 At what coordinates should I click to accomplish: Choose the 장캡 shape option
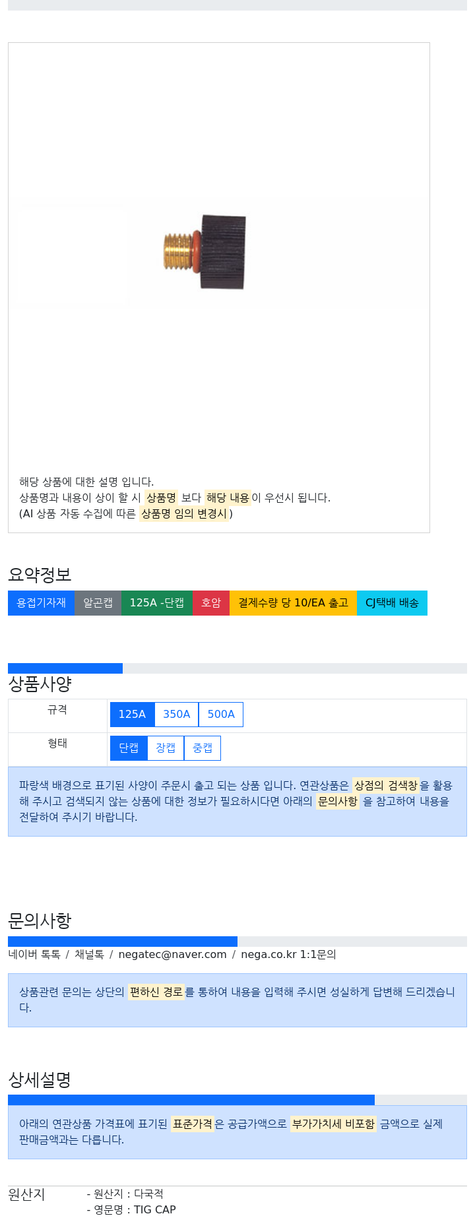(166, 748)
